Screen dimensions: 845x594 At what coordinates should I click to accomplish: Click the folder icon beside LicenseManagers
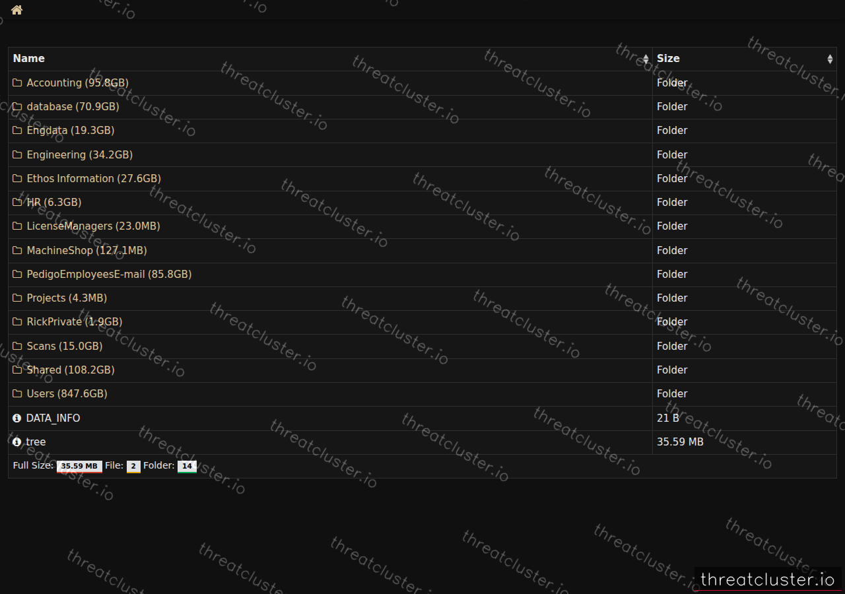17,226
